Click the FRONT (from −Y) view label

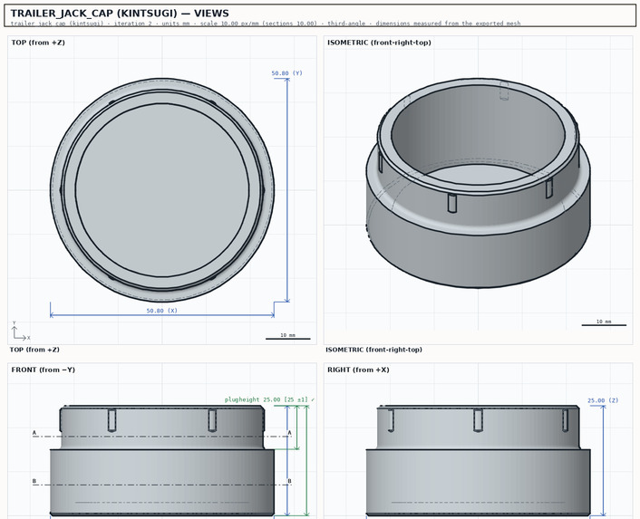44,370
